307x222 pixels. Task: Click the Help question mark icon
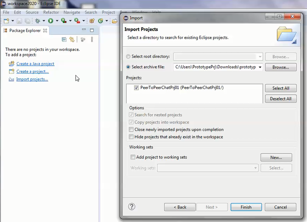click(x=132, y=207)
